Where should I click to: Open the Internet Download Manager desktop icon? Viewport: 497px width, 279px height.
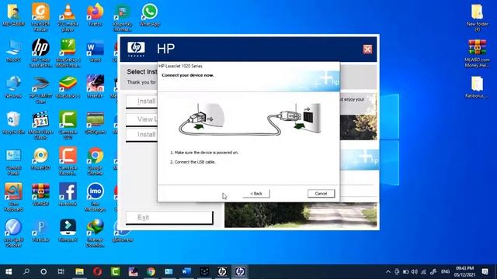pyautogui.click(x=95, y=232)
